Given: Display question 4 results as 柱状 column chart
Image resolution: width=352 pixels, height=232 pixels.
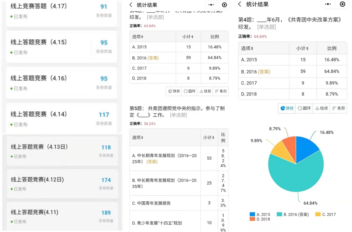Looking at the screenshot, I should tap(205, 91).
